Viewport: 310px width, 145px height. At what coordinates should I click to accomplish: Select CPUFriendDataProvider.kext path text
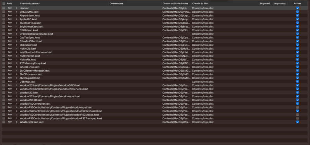36,34
